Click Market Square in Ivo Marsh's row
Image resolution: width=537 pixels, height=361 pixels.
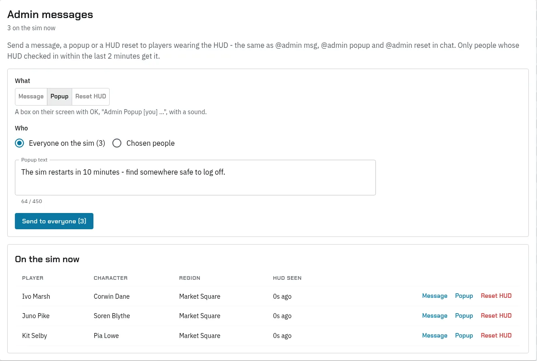(199, 296)
